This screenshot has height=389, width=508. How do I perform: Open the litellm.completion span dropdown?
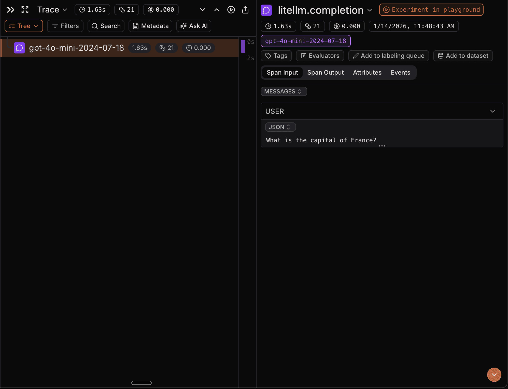coord(370,10)
